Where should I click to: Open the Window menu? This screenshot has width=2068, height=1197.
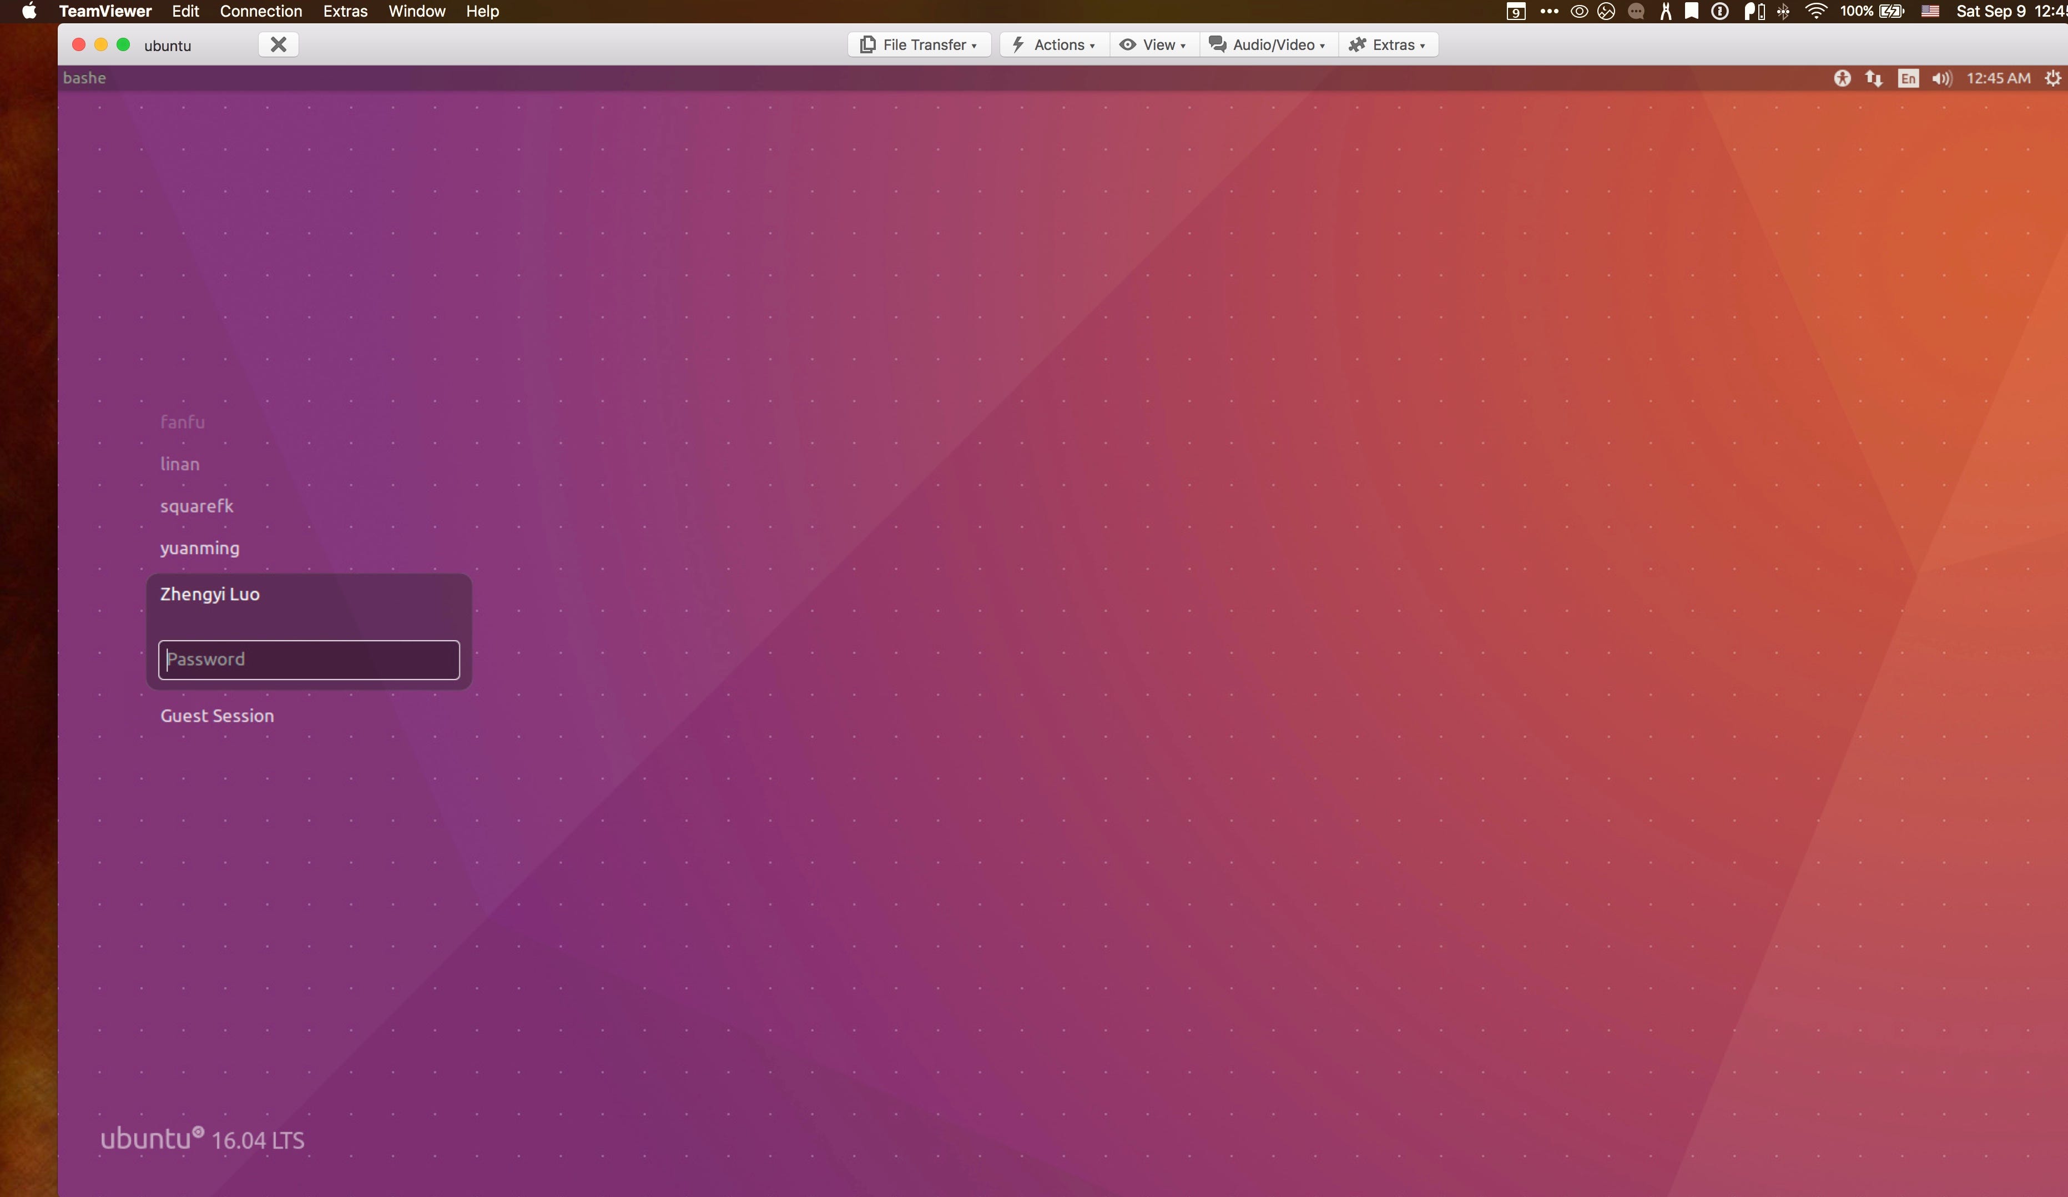417,11
